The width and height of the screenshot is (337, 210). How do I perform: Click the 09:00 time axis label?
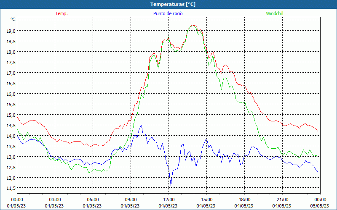point(131,200)
